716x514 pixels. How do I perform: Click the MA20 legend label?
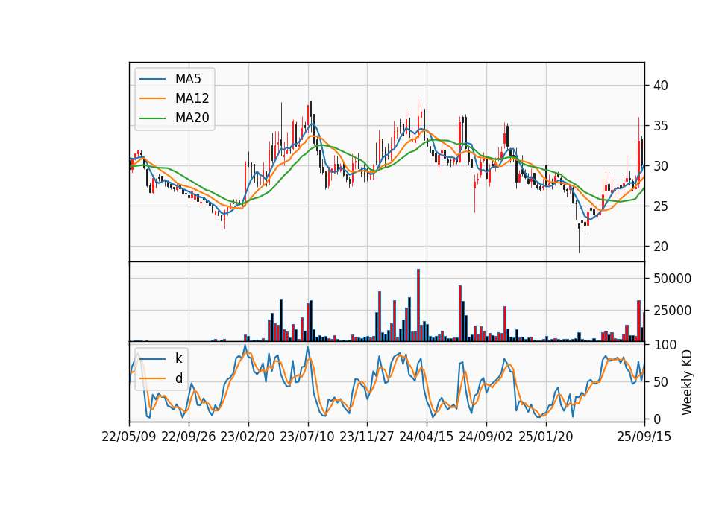pos(192,118)
